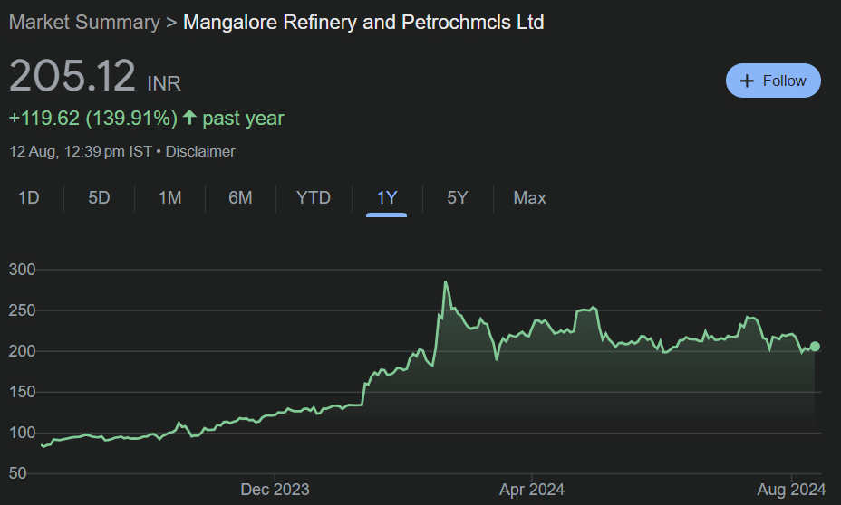Switch to 5D chart range
The image size is (841, 505).
click(x=99, y=197)
